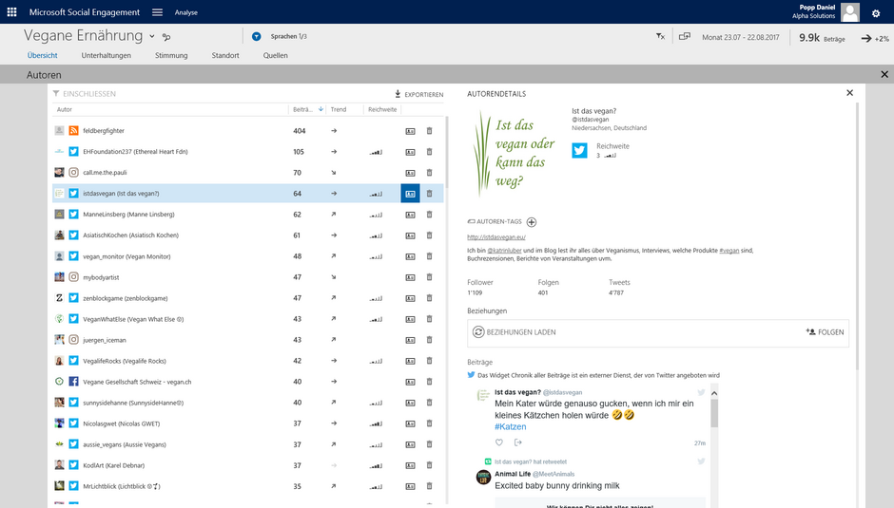
Task: Click the highlighted istdasvegan details icon
Action: point(410,194)
